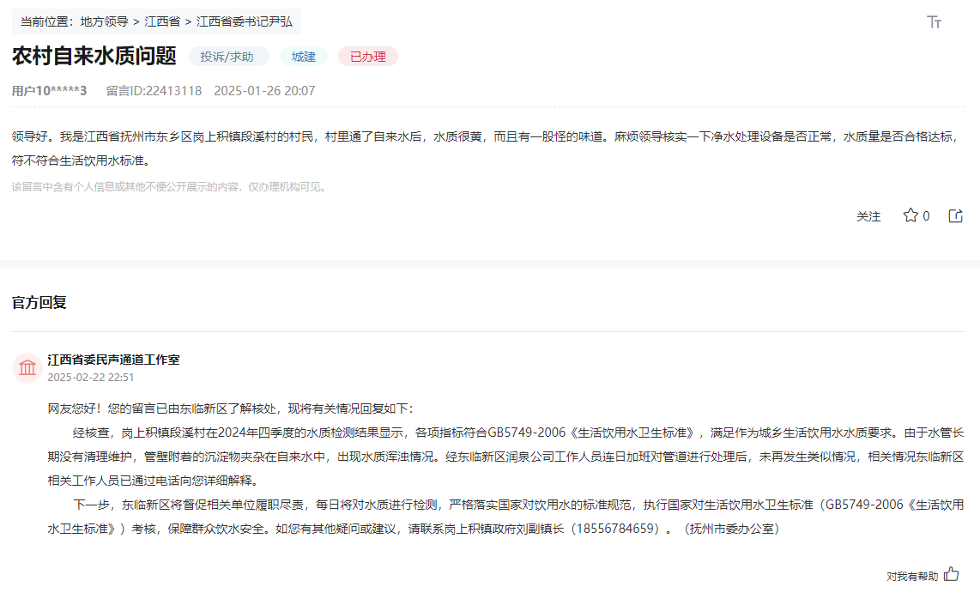Select the 投诉/求助 tag

tap(227, 57)
